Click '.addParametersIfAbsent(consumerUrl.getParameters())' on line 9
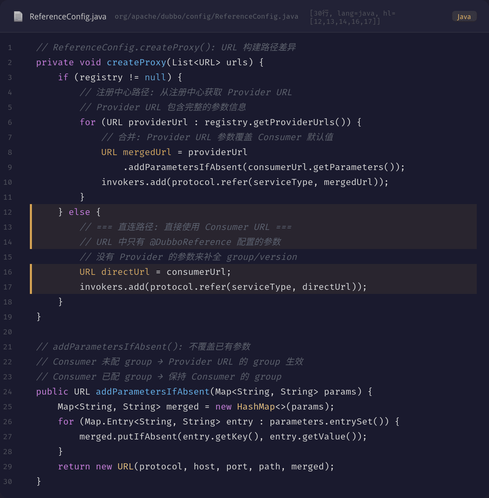The height and width of the screenshot is (498, 489). pos(264,167)
